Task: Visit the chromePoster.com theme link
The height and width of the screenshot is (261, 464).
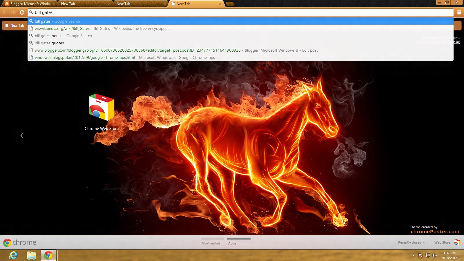Action: click(435, 231)
